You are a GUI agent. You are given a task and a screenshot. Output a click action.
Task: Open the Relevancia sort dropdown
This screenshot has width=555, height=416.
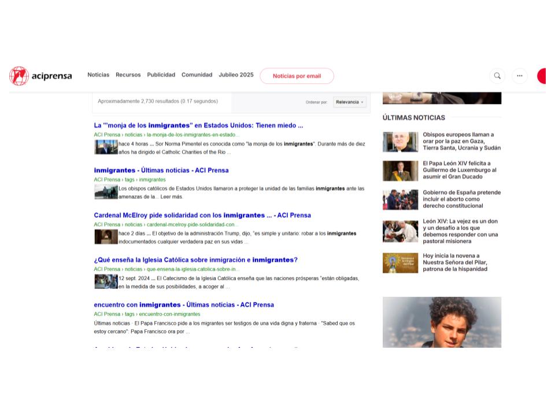tap(350, 102)
